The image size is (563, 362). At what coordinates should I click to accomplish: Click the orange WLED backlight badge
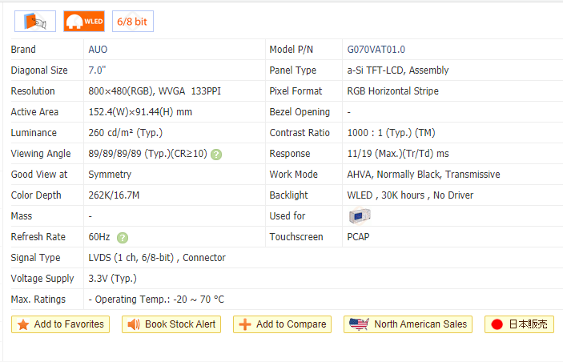click(84, 21)
